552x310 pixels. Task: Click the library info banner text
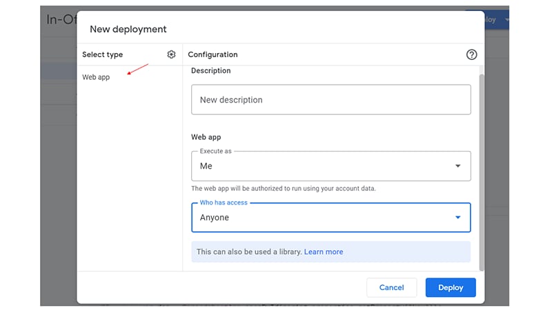pos(249,252)
